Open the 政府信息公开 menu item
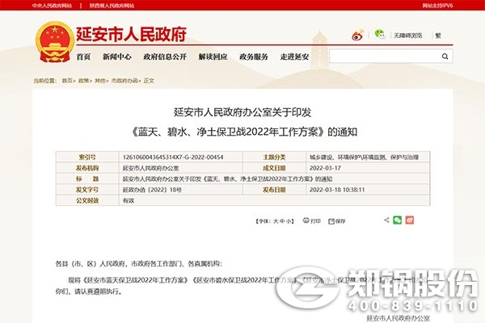485x323 pixels. (165, 57)
